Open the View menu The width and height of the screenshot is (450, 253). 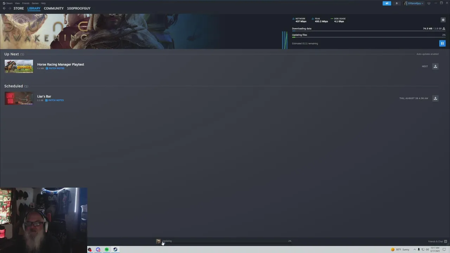click(x=17, y=3)
